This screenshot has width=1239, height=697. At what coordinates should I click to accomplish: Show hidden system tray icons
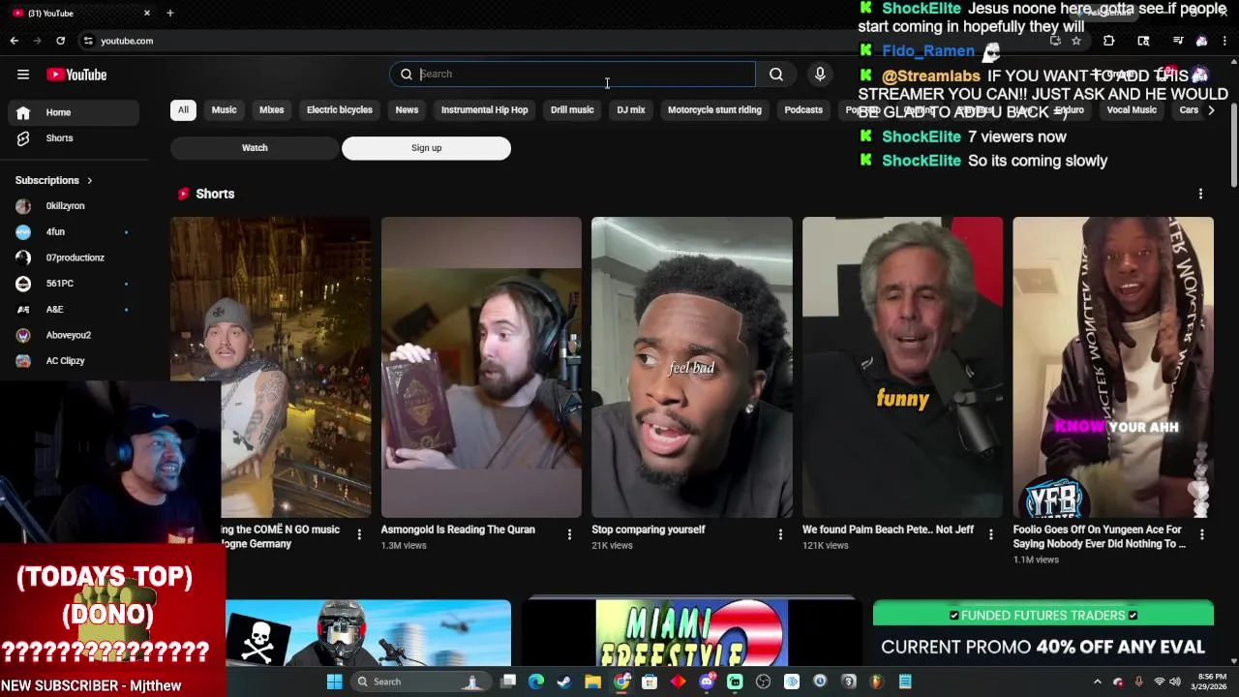pos(1097,682)
